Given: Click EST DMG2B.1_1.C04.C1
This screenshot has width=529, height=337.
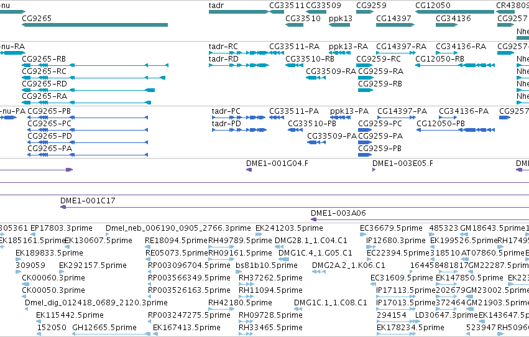Looking at the screenshot, I should 280,247.
